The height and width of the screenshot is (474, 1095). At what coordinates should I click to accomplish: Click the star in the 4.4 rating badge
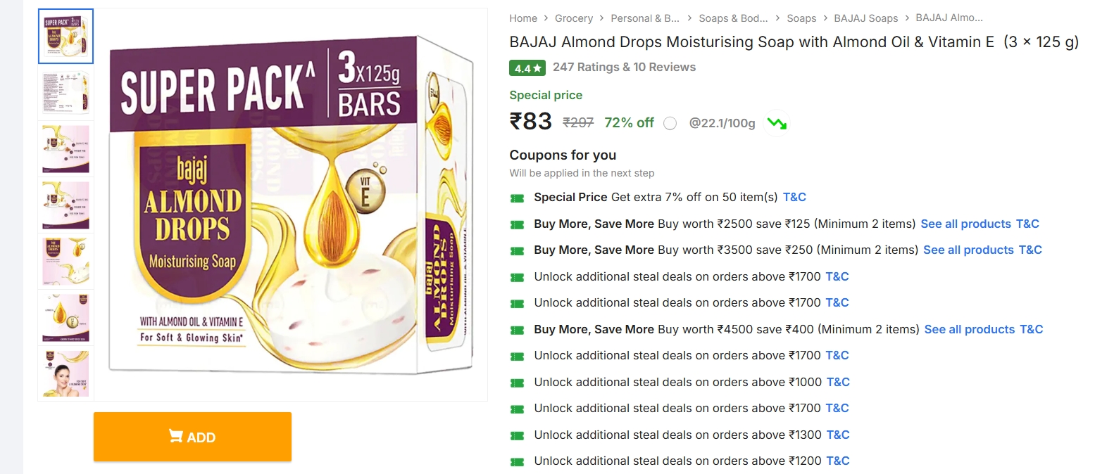536,68
